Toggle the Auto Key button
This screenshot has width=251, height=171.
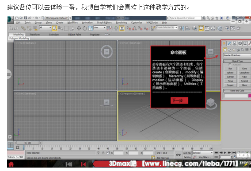click(x=187, y=153)
